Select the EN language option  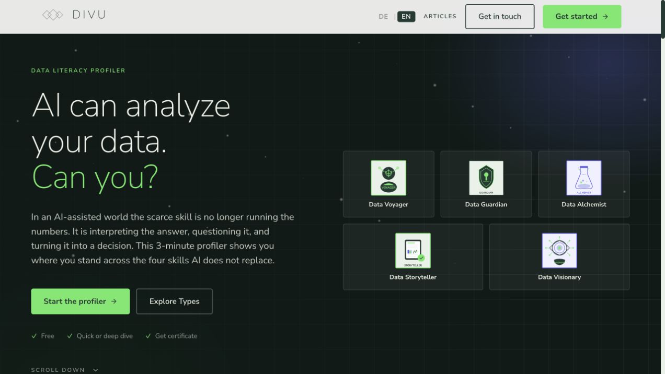(x=406, y=17)
